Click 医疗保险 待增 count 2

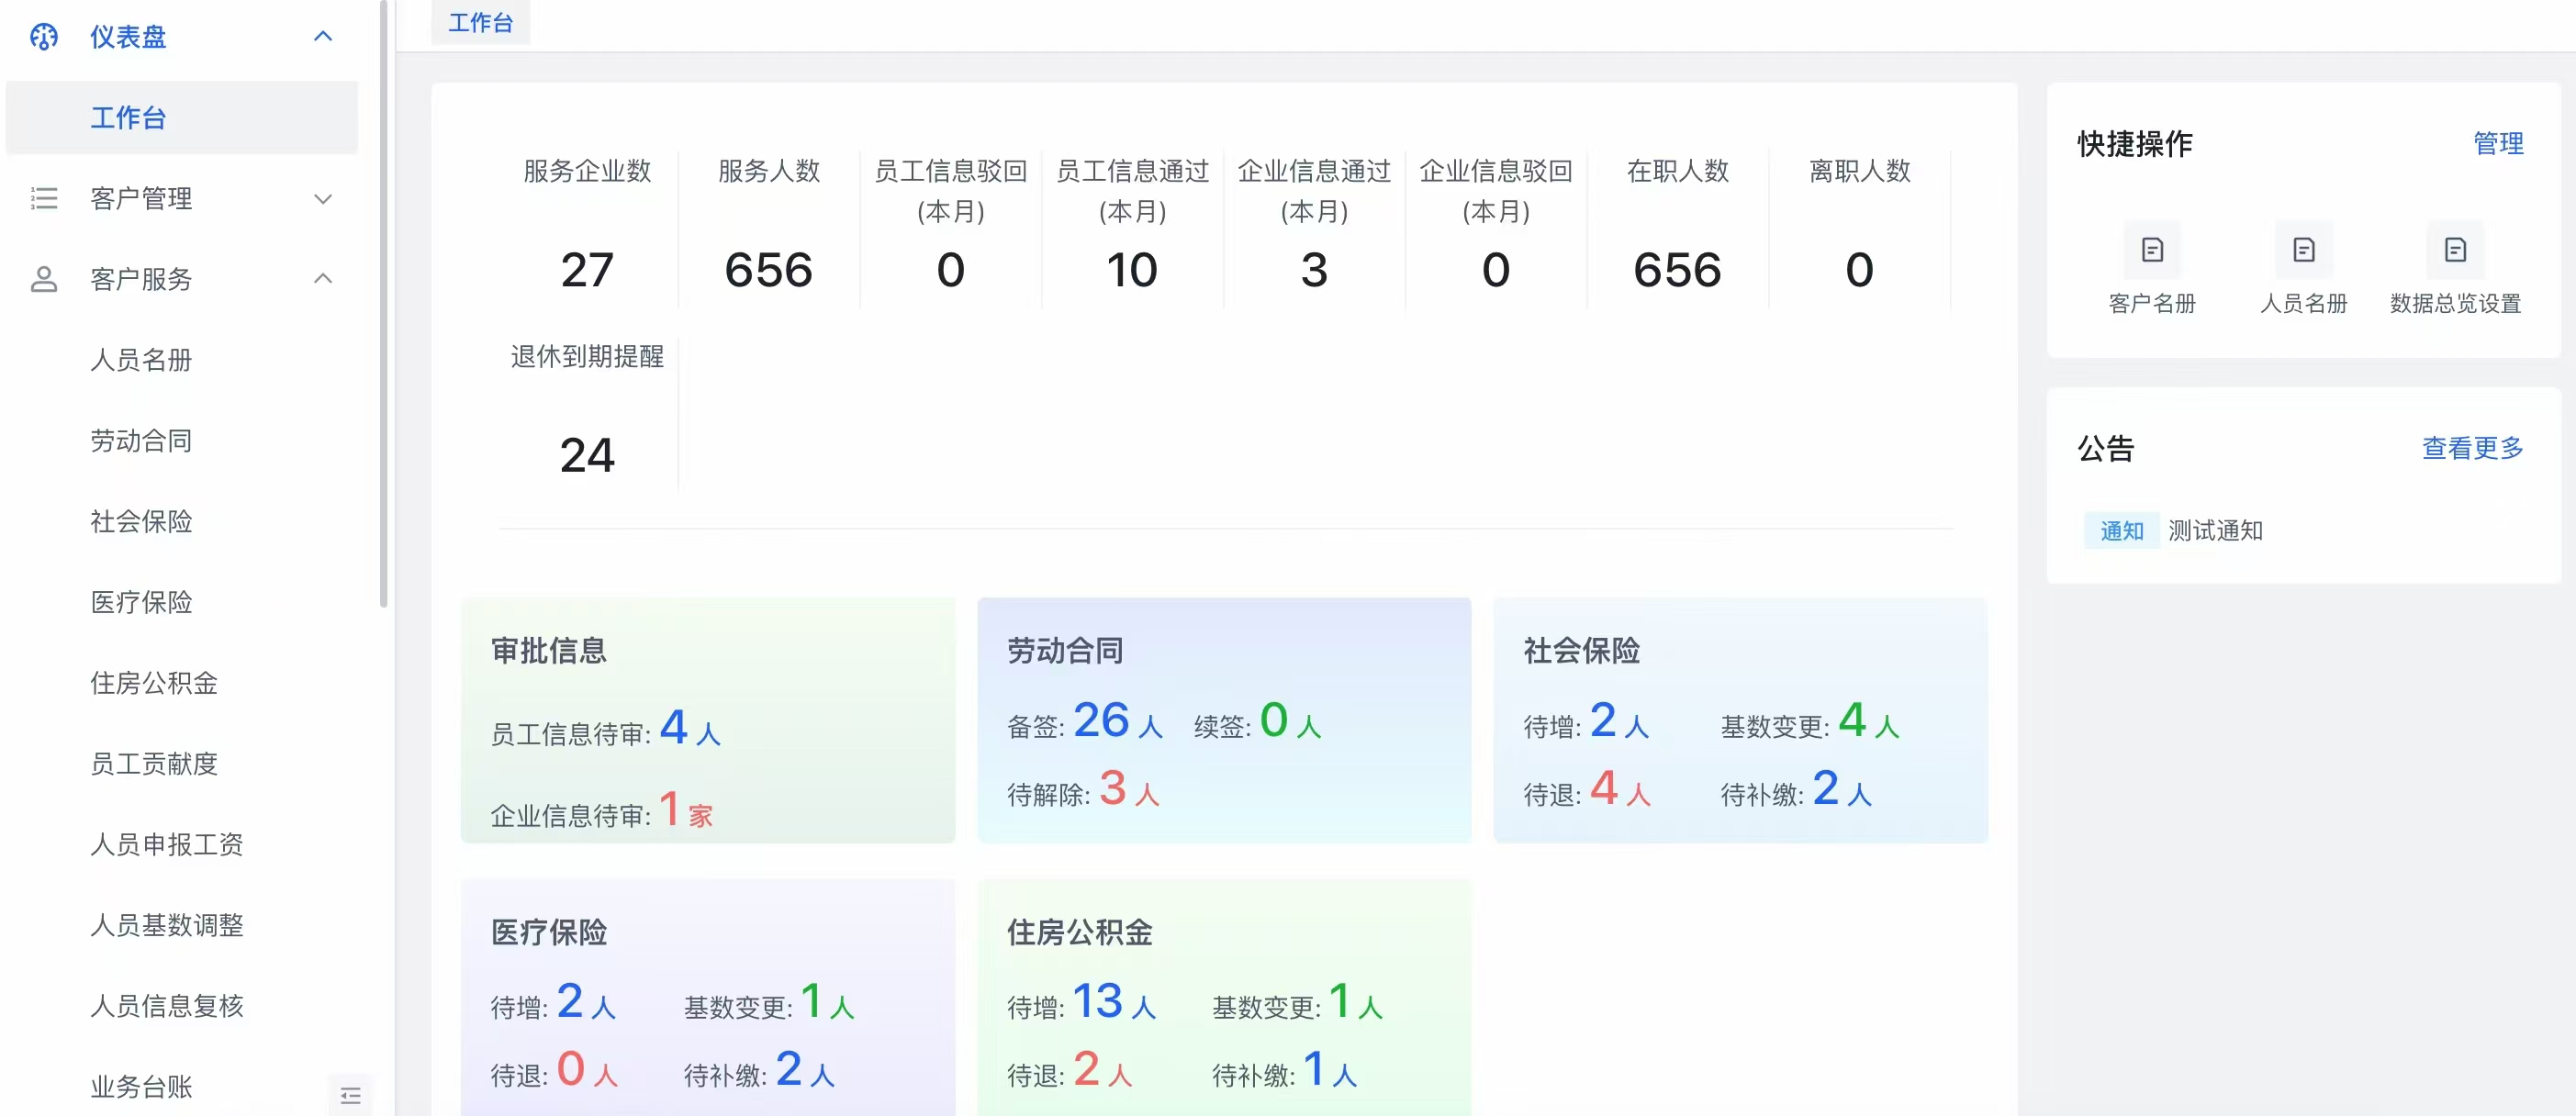point(570,1002)
